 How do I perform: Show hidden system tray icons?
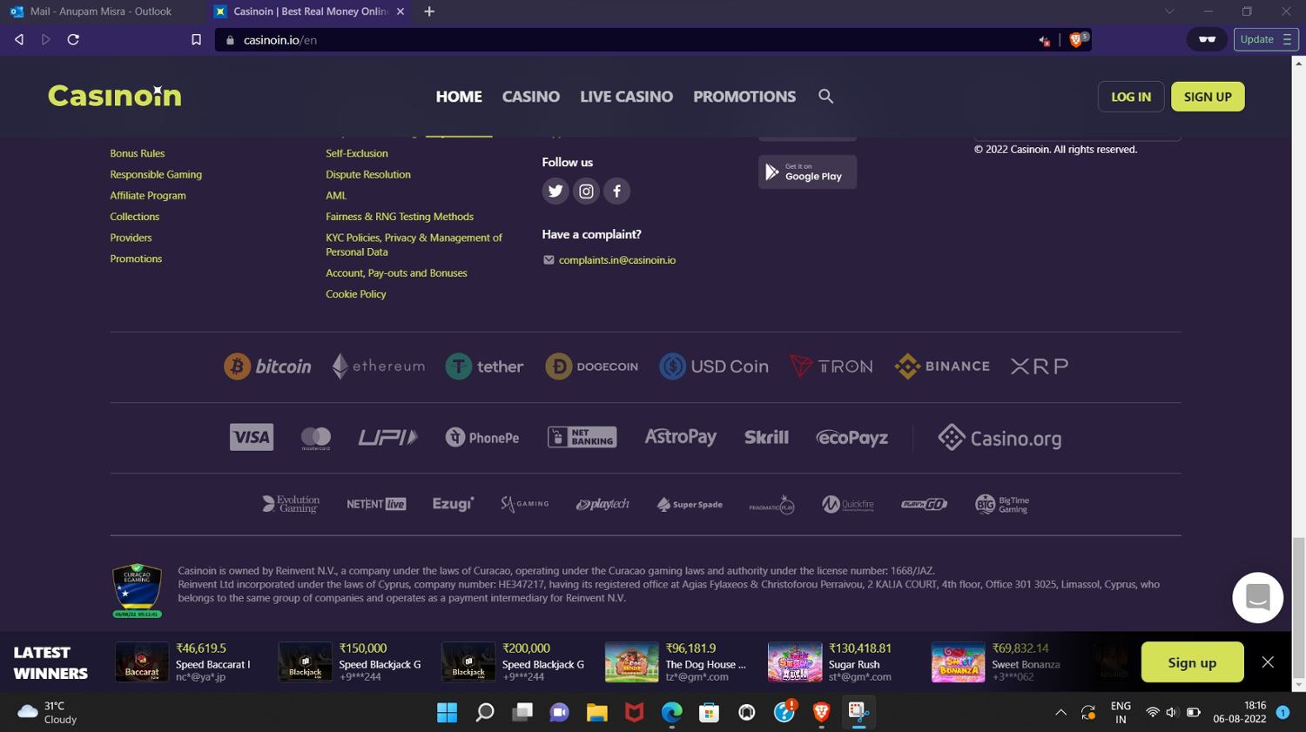(x=1060, y=713)
